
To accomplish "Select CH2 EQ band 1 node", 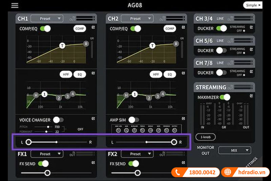I will click(x=134, y=94).
